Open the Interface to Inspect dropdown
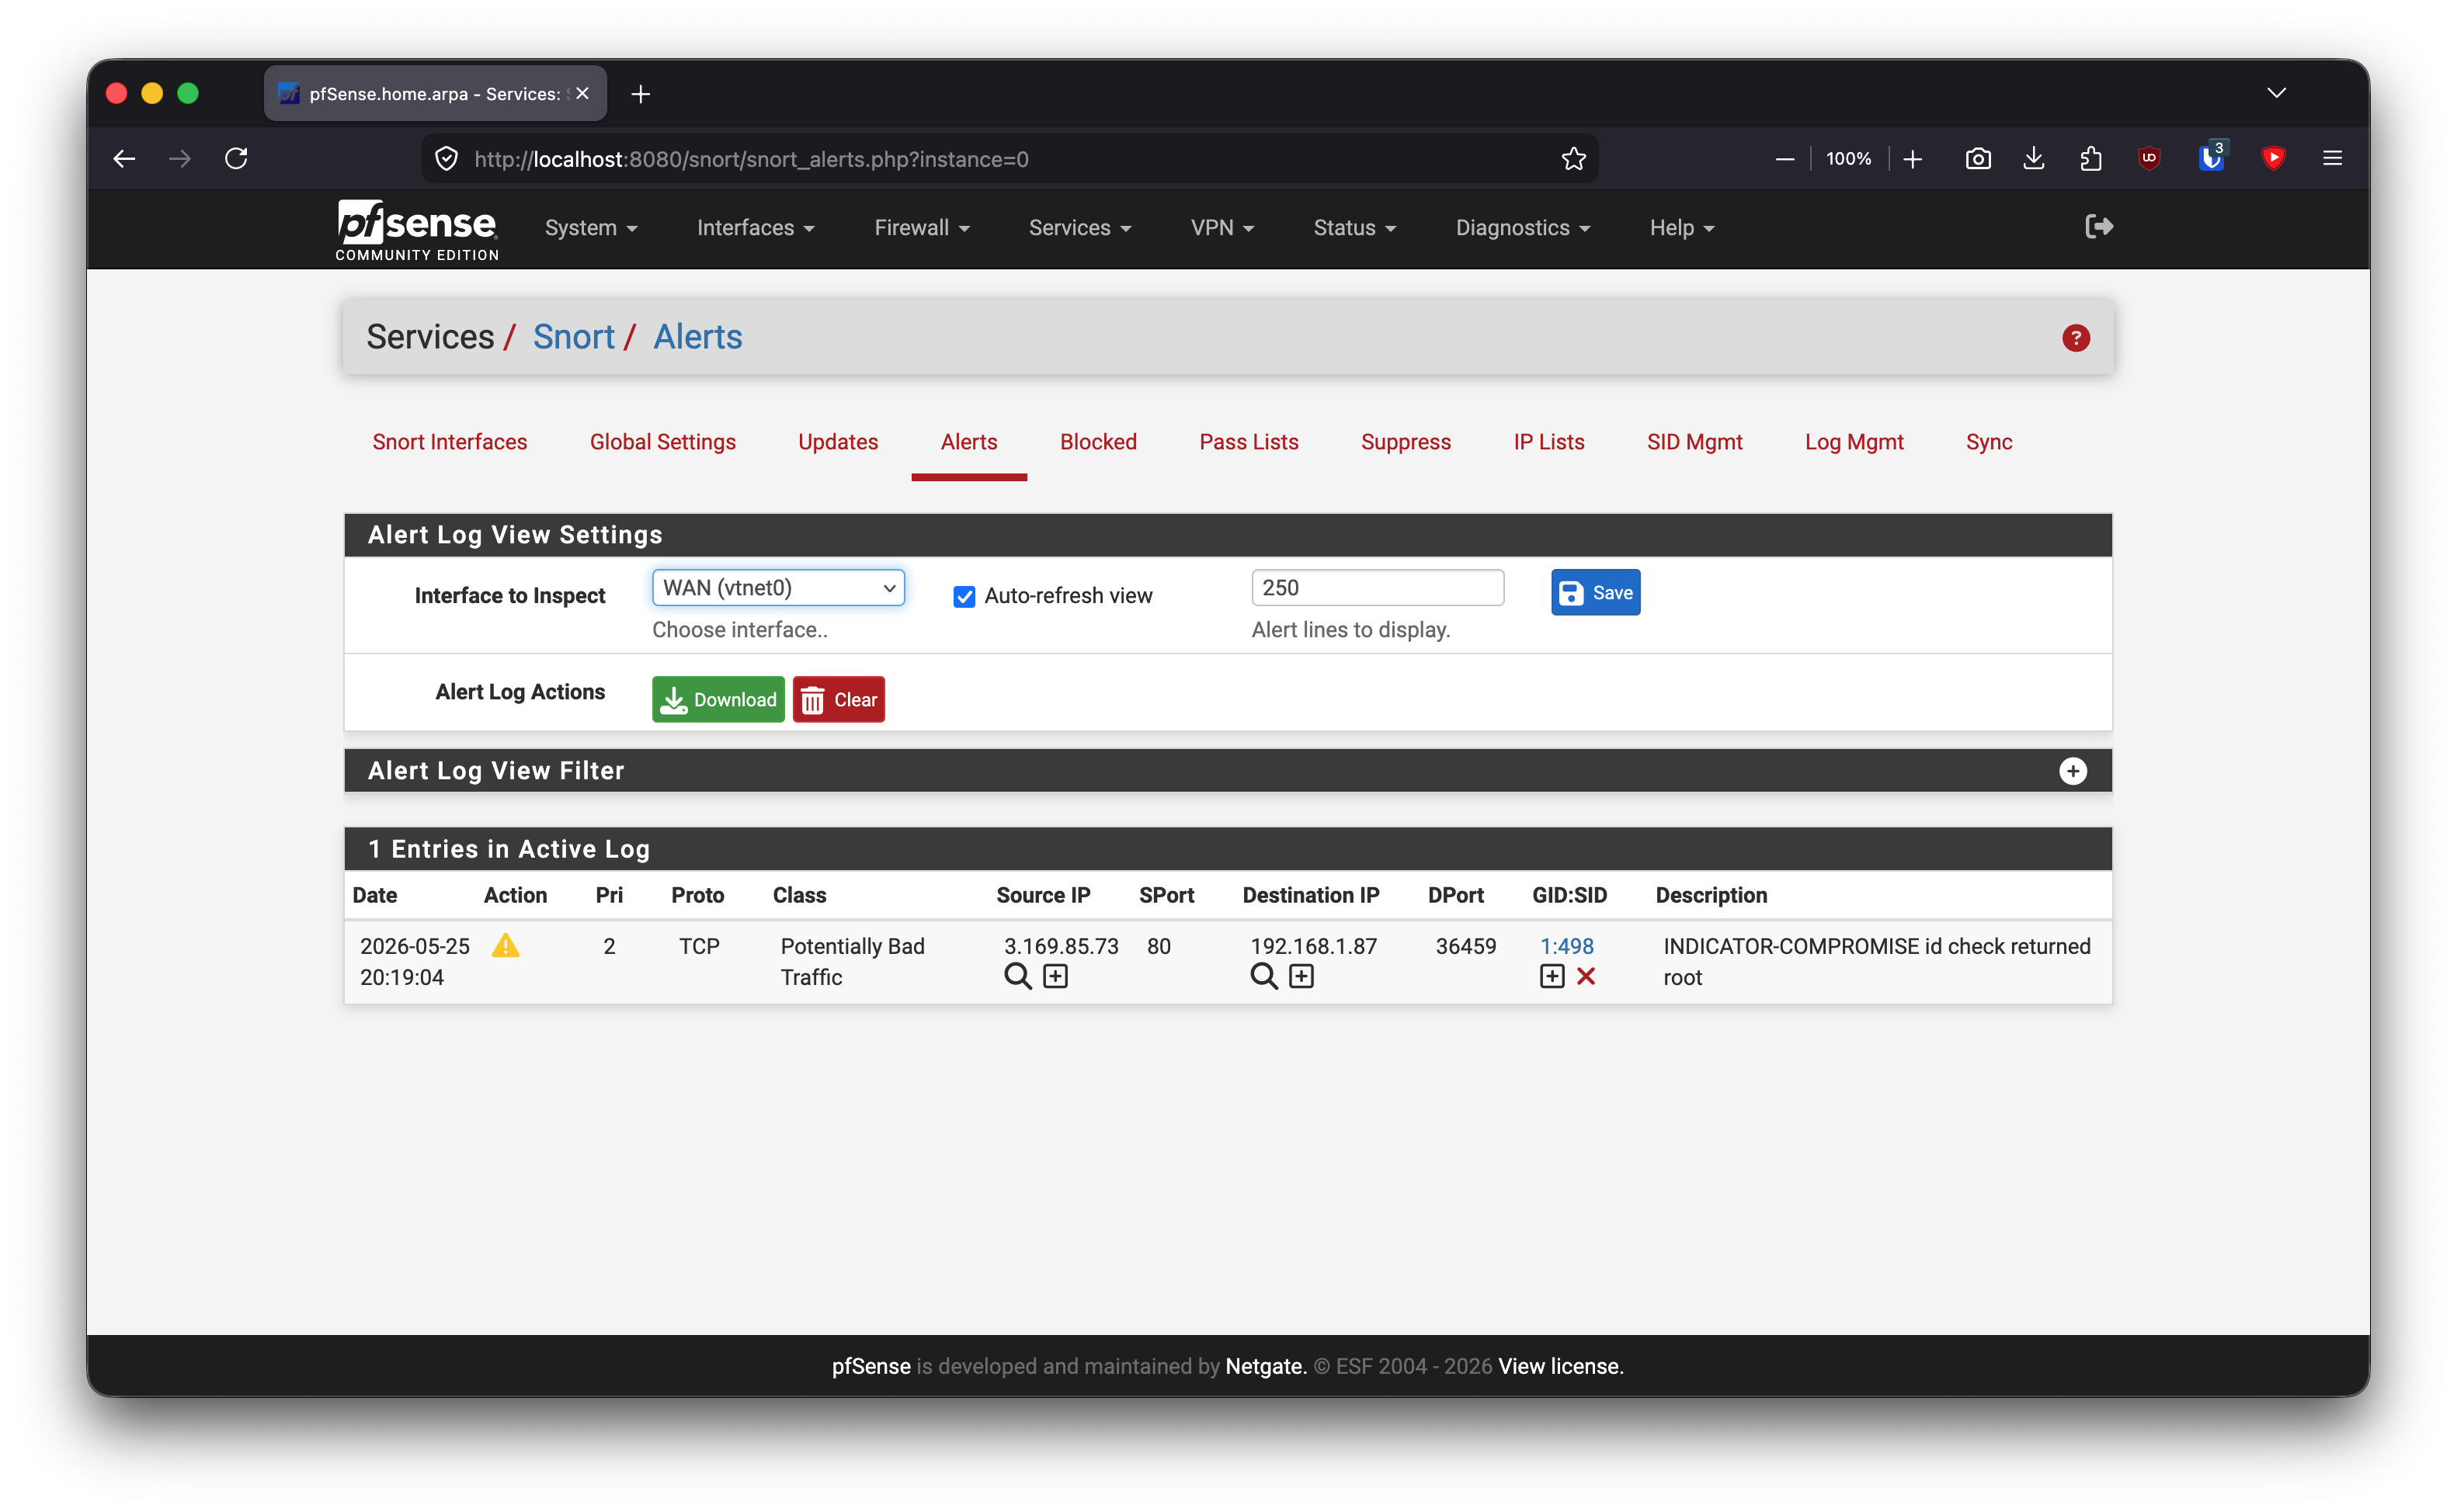The height and width of the screenshot is (1512, 2457). (778, 587)
